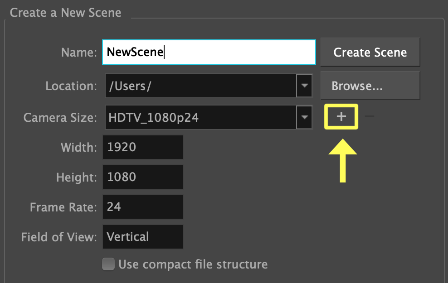Click the Browse... button
The image size is (448, 283).
370,86
